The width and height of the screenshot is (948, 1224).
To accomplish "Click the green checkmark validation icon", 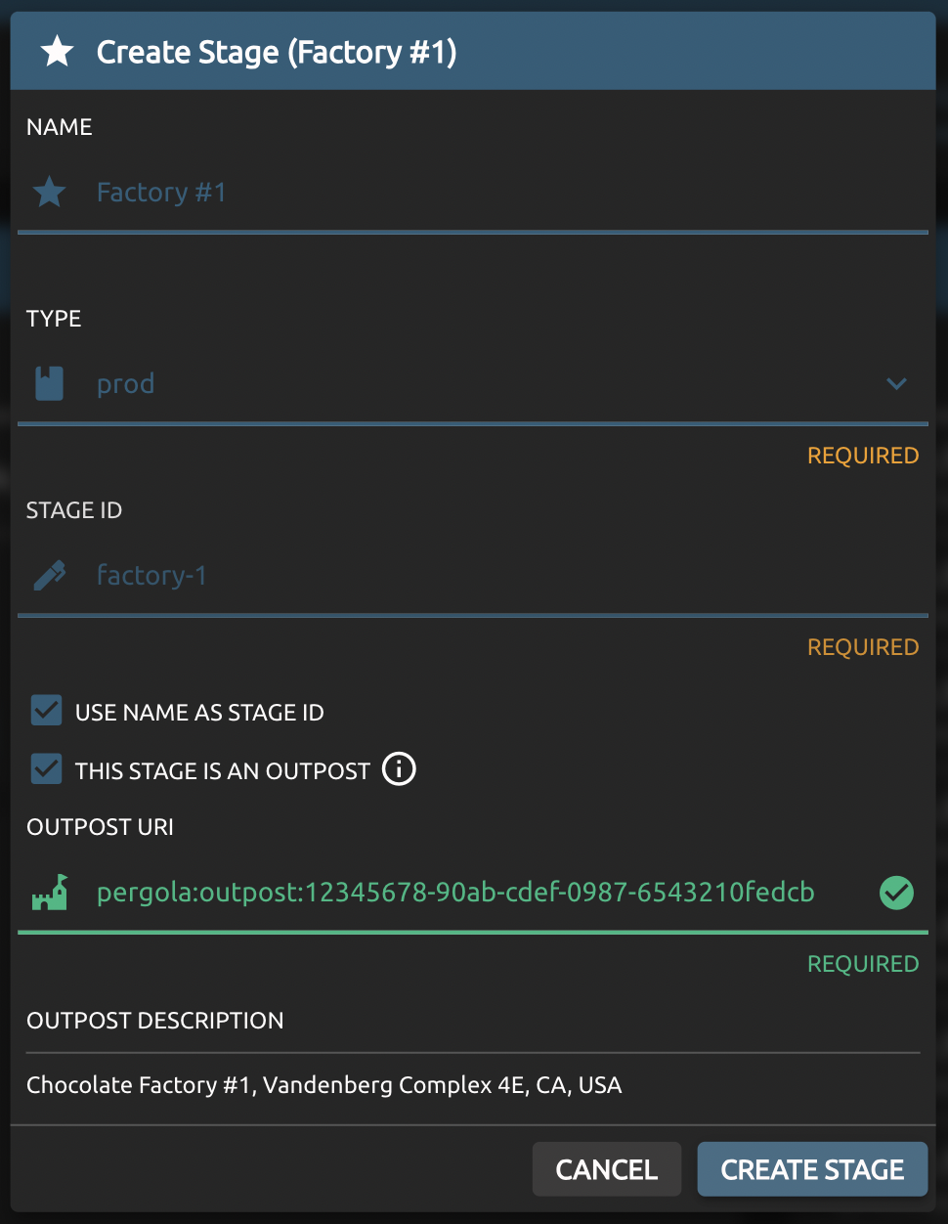I will coord(896,892).
